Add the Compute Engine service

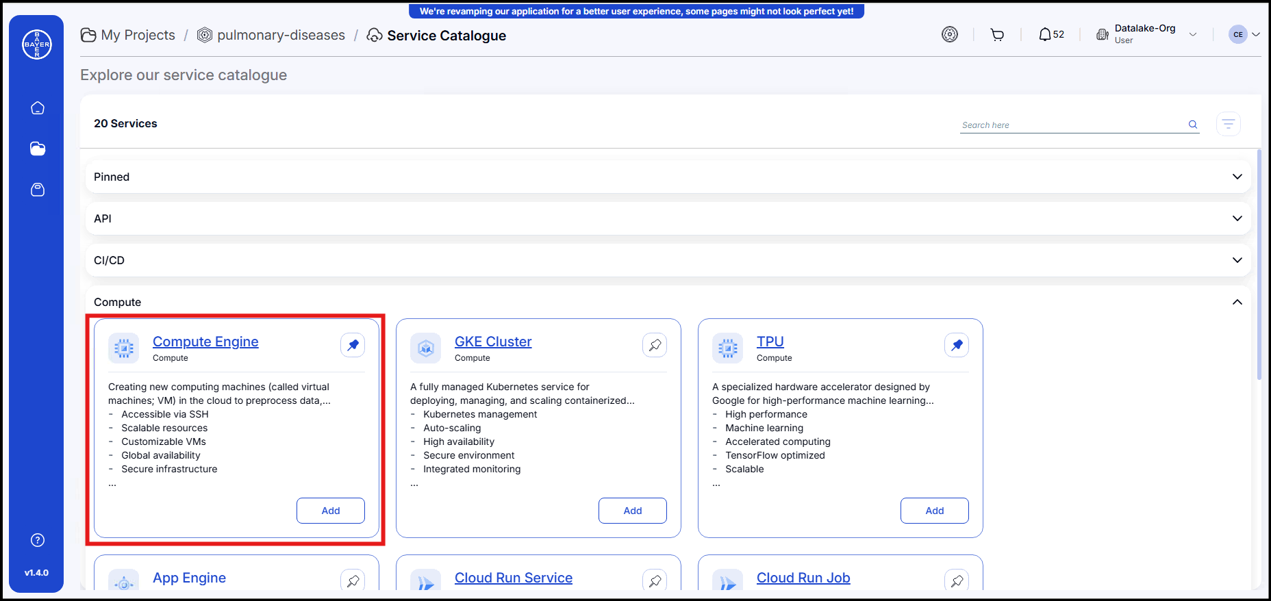pyautogui.click(x=331, y=511)
